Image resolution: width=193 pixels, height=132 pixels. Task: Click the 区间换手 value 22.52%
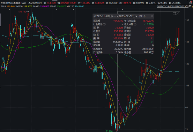(x=119, y=49)
